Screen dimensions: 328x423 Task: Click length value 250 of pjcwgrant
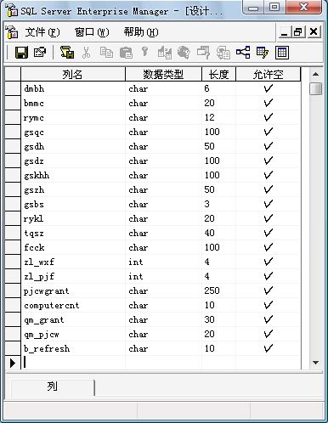tap(212, 290)
